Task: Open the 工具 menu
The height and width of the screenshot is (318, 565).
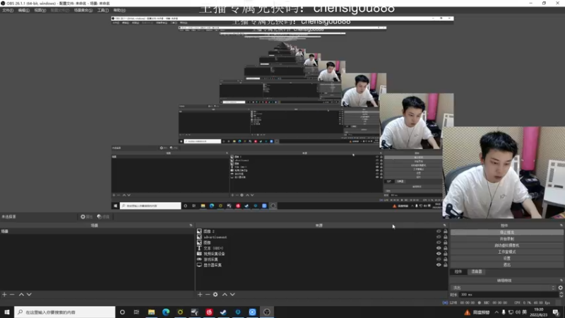Action: 102,11
